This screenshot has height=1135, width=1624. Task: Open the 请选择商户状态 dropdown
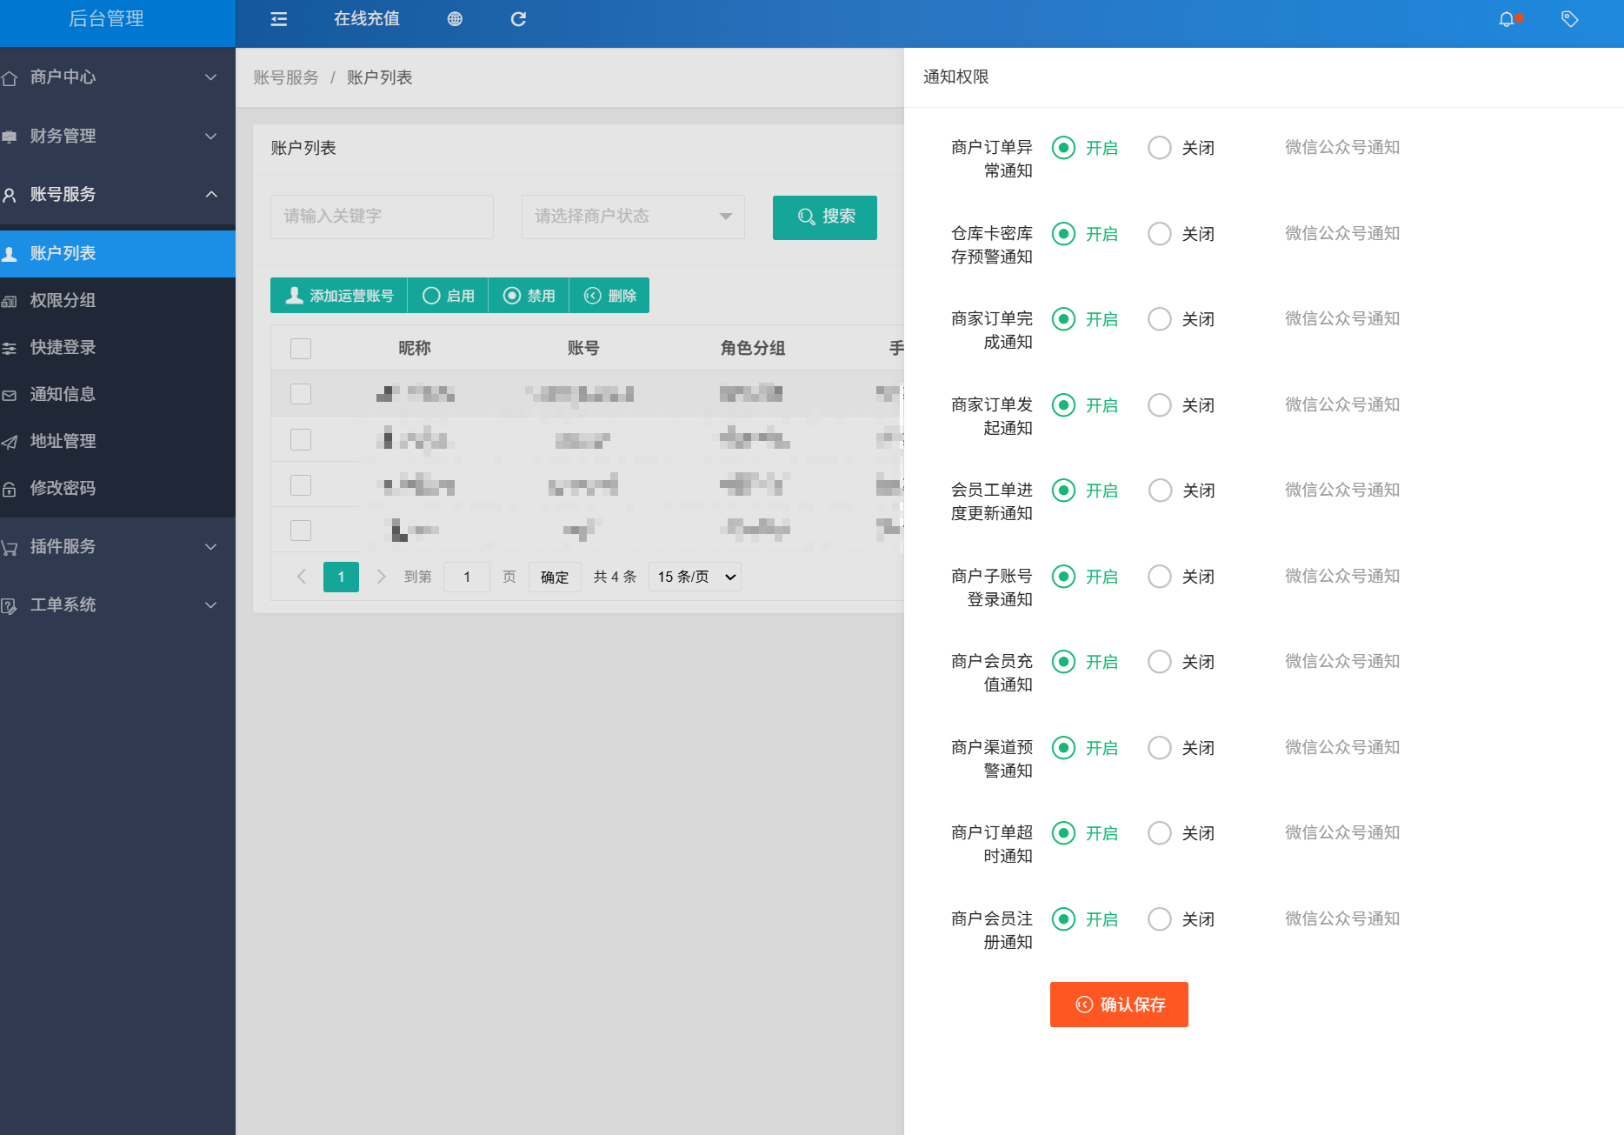pos(632,217)
